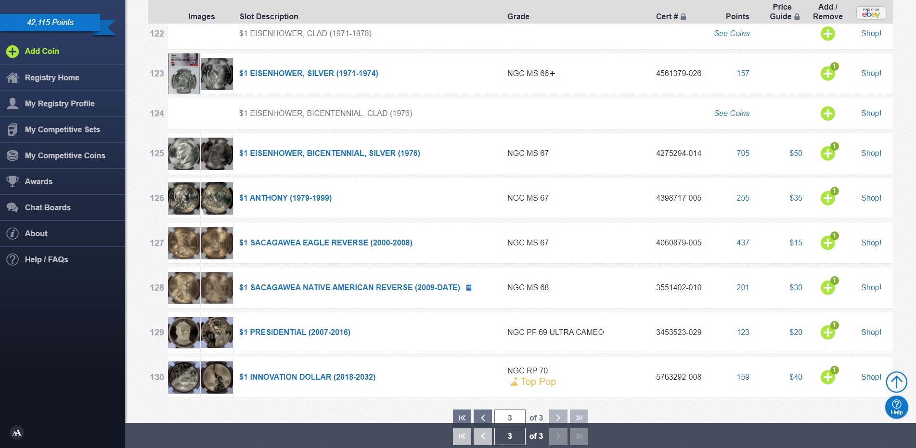Add coin to Eisenhower Bicentennial Clad slot
The width and height of the screenshot is (916, 448).
coord(827,114)
